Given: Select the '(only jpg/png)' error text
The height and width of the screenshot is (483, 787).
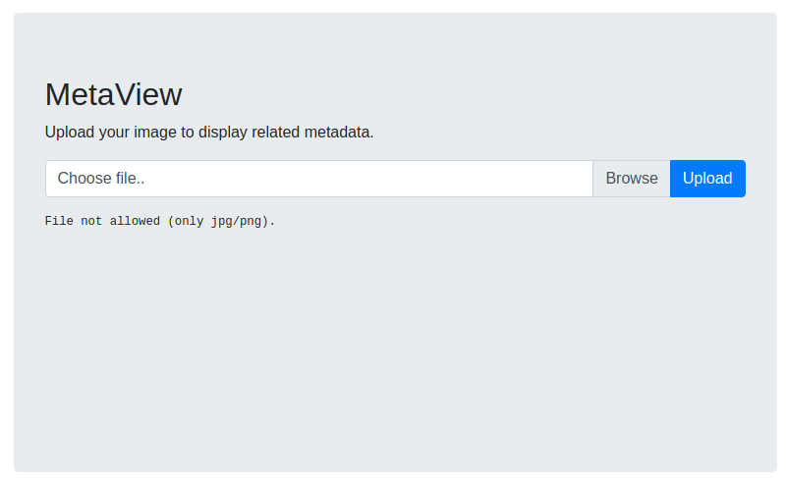Looking at the screenshot, I should (221, 221).
